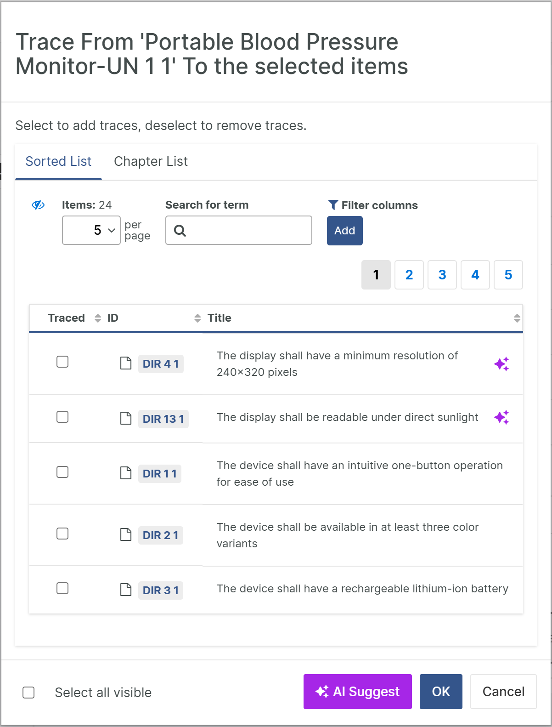Click the AI sparkle icon for DIR 4 1
Image resolution: width=552 pixels, height=727 pixels.
pos(501,364)
